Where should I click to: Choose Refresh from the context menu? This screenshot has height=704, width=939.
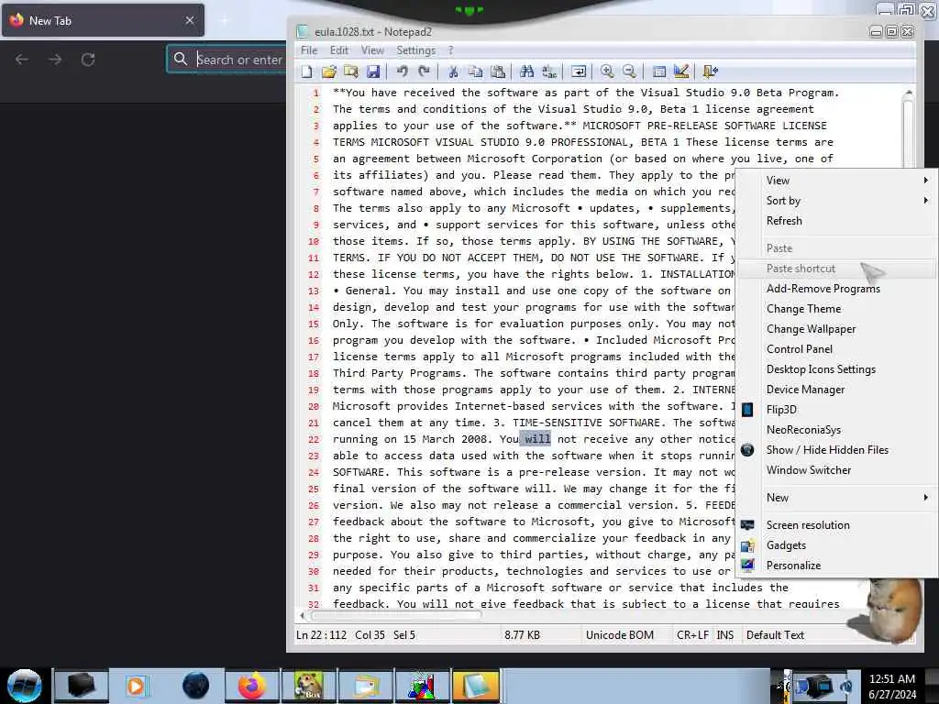point(836,221)
